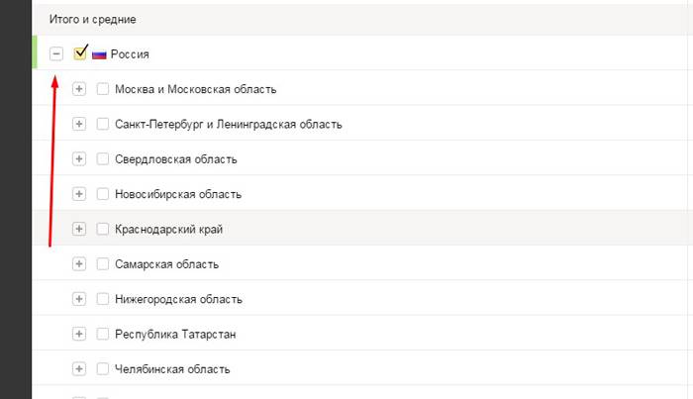Click the Итого и средние header row

click(x=93, y=20)
